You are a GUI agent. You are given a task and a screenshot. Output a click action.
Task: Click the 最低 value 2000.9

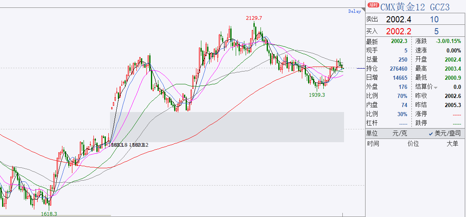point(453,78)
